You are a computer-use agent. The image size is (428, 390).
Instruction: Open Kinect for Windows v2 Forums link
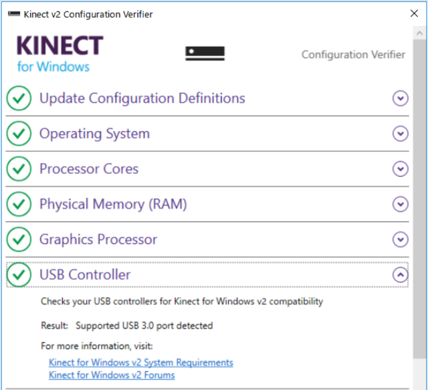pyautogui.click(x=112, y=375)
